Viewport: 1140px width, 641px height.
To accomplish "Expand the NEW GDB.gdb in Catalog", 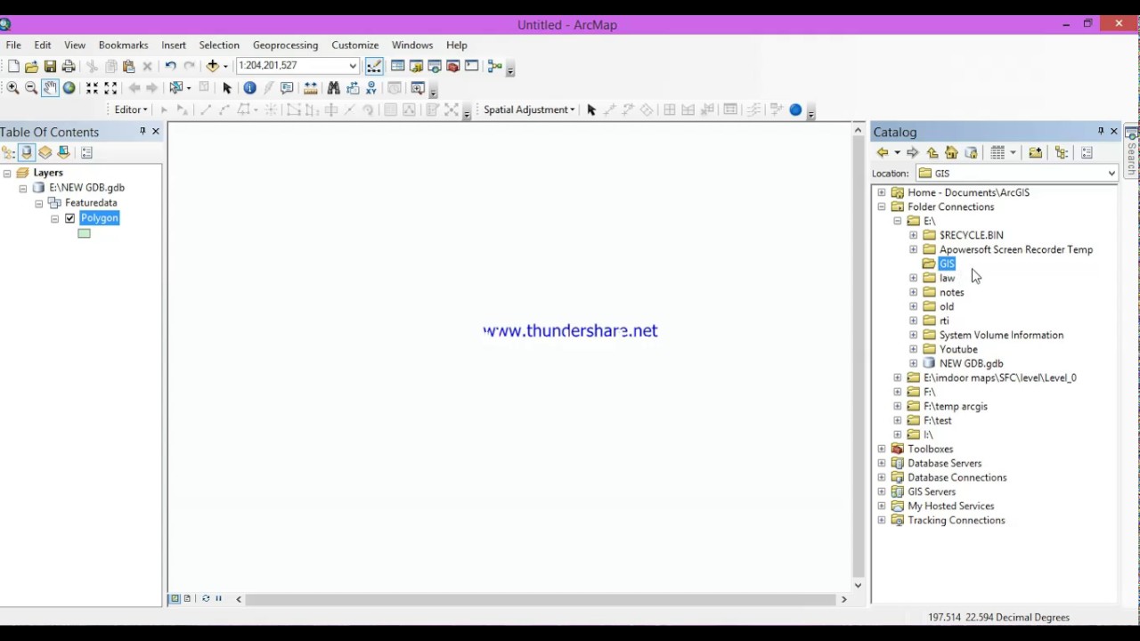I will pos(914,363).
